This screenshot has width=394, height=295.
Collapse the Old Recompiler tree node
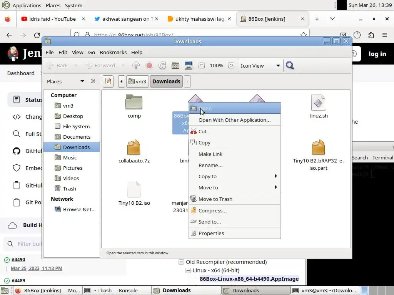(181, 262)
